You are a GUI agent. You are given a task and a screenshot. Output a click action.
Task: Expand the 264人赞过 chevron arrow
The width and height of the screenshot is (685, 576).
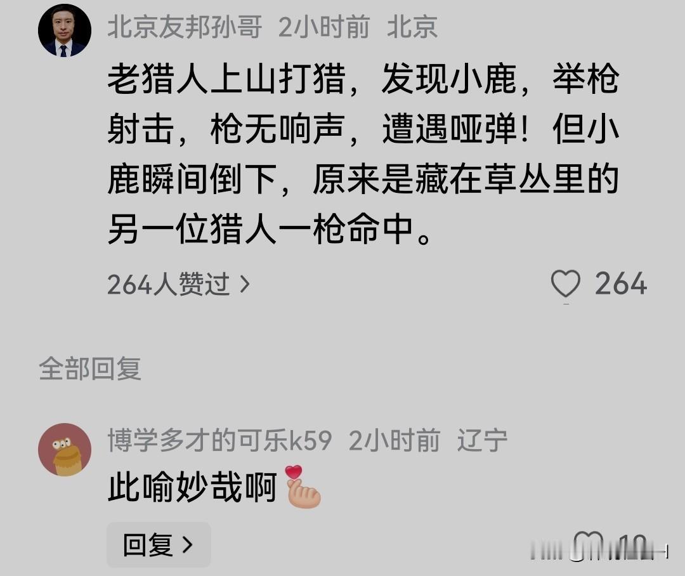(245, 284)
